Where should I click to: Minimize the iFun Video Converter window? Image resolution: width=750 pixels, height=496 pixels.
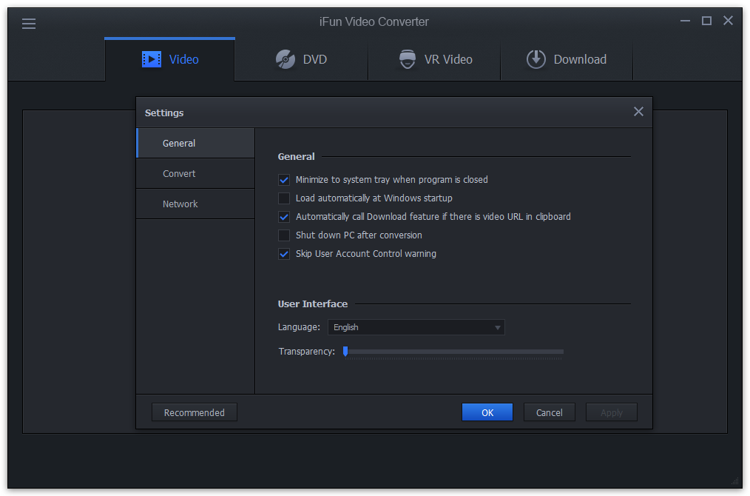[x=686, y=21]
